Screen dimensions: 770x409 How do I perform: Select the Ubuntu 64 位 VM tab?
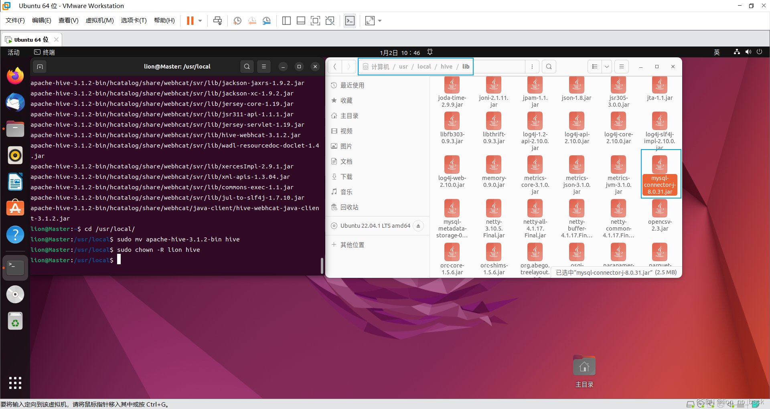31,40
